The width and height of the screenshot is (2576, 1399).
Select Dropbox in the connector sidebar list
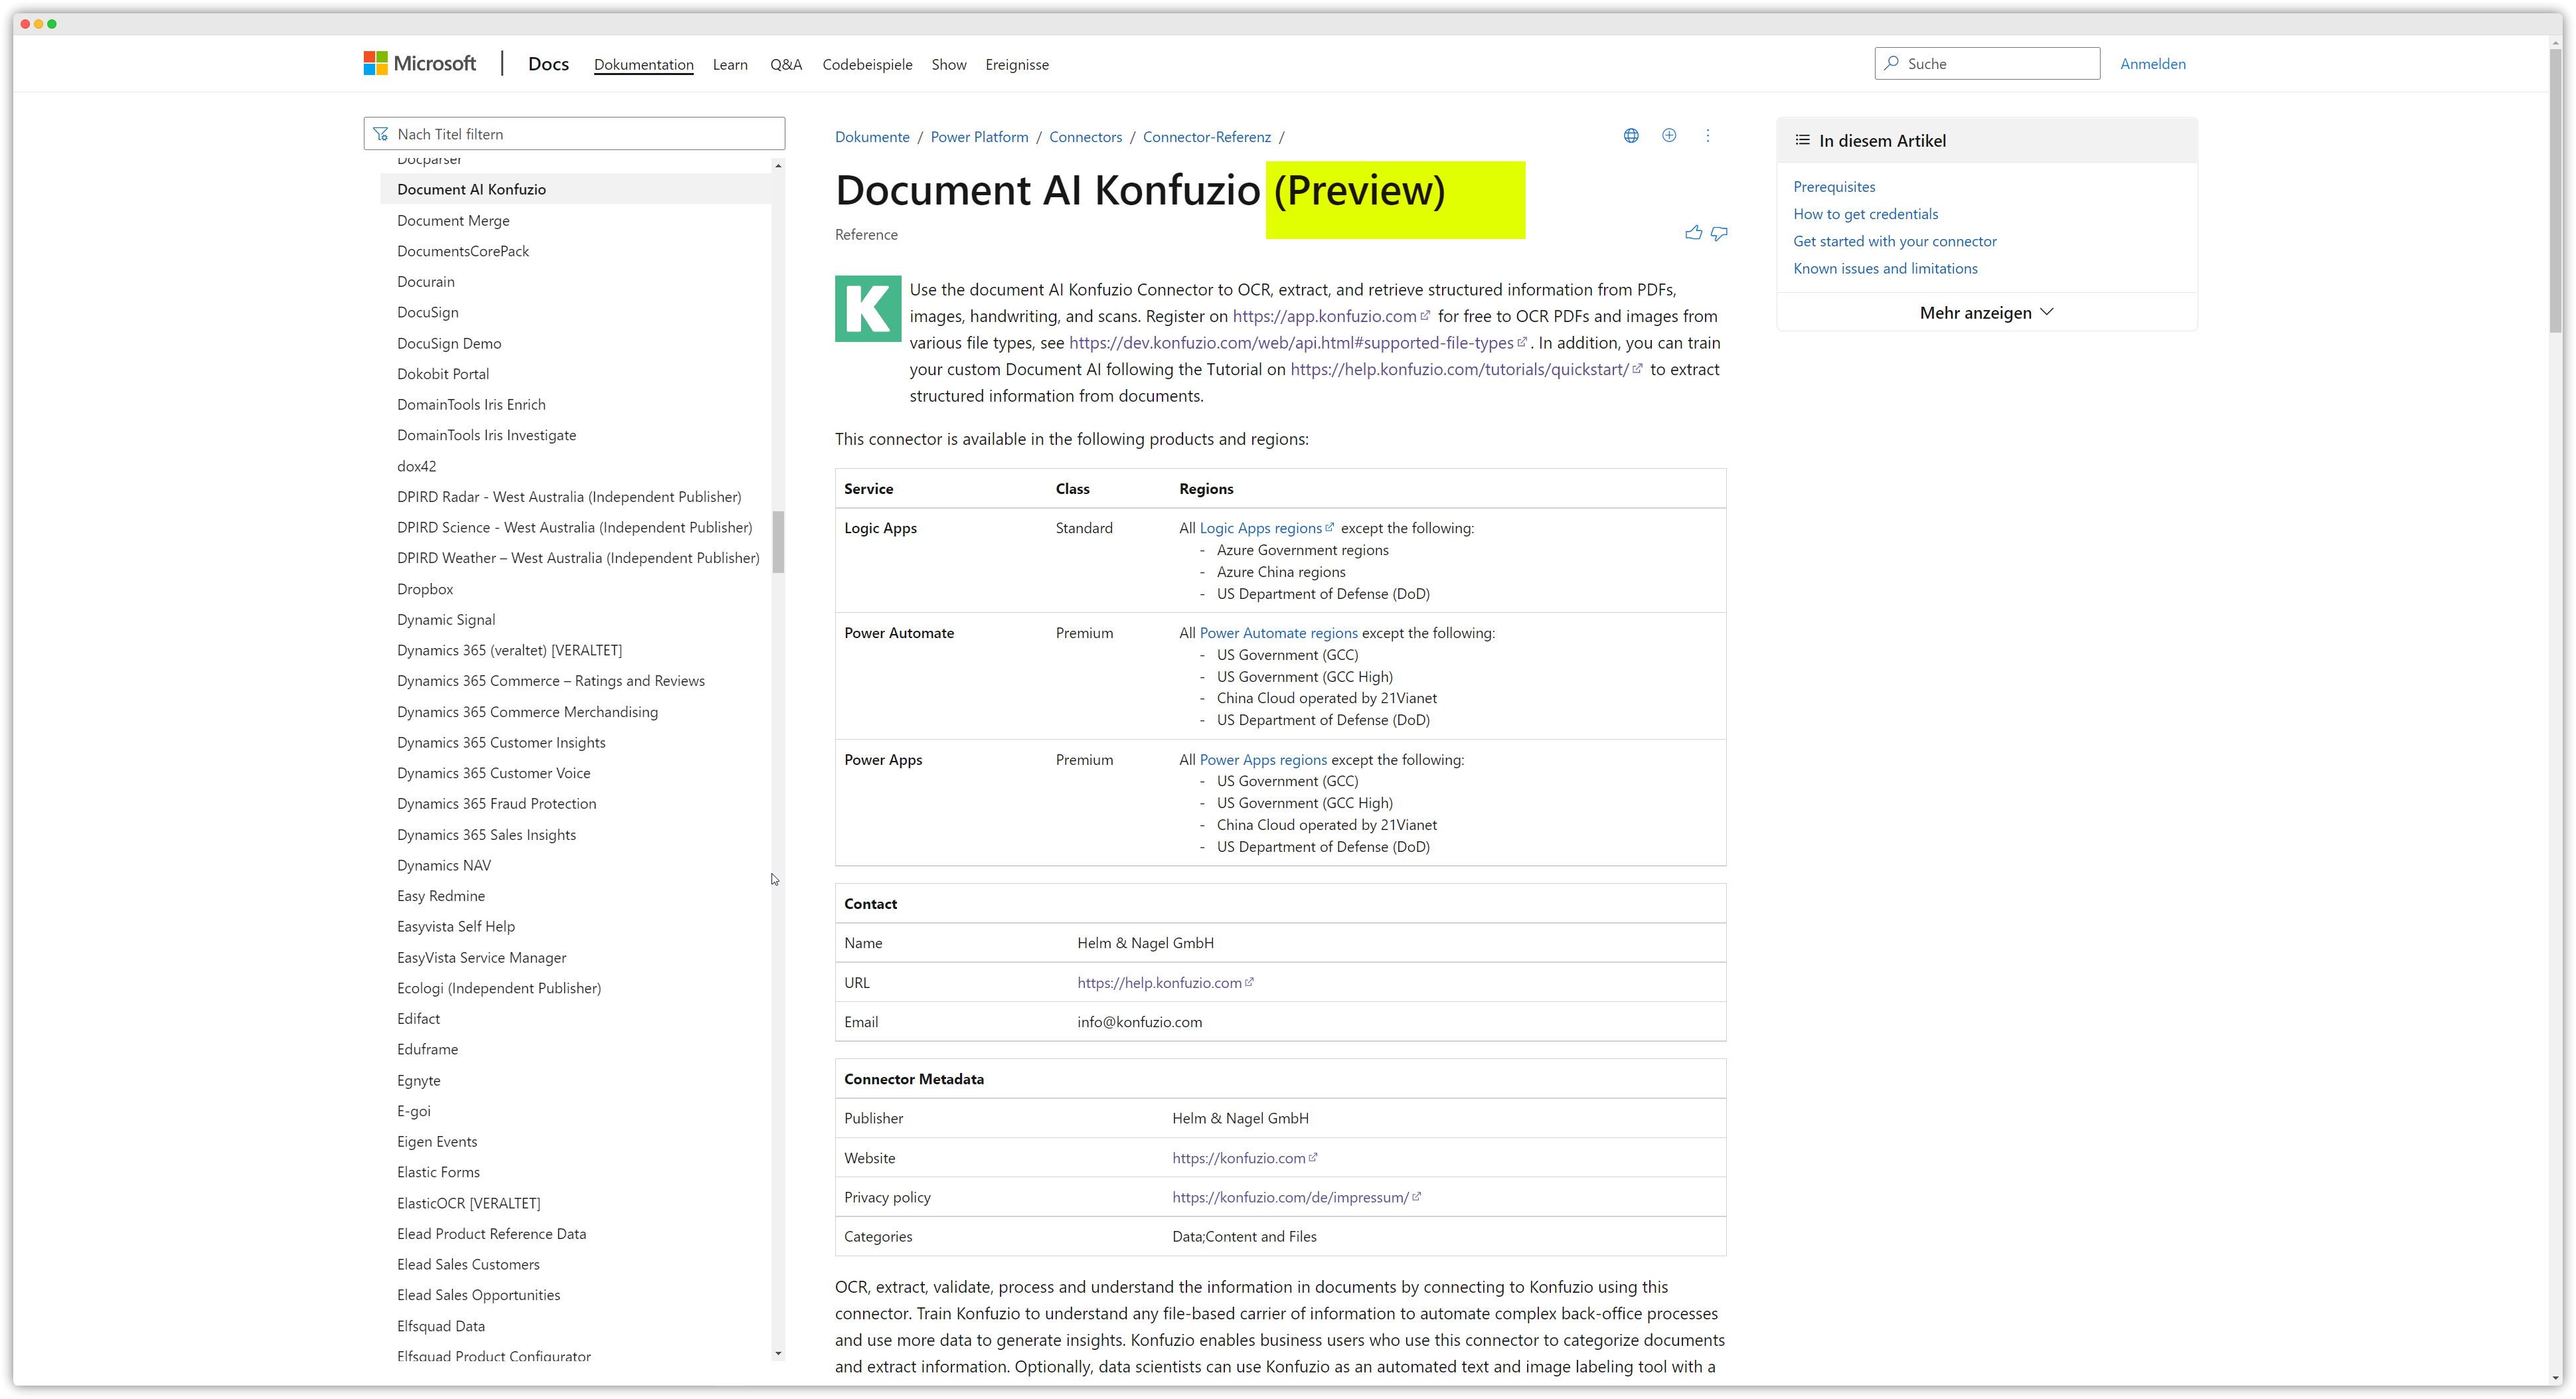tap(424, 588)
